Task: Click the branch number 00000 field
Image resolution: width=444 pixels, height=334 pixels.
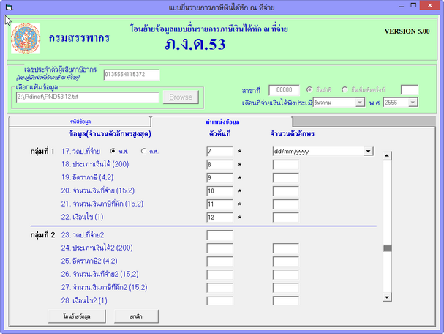Action: coord(284,90)
